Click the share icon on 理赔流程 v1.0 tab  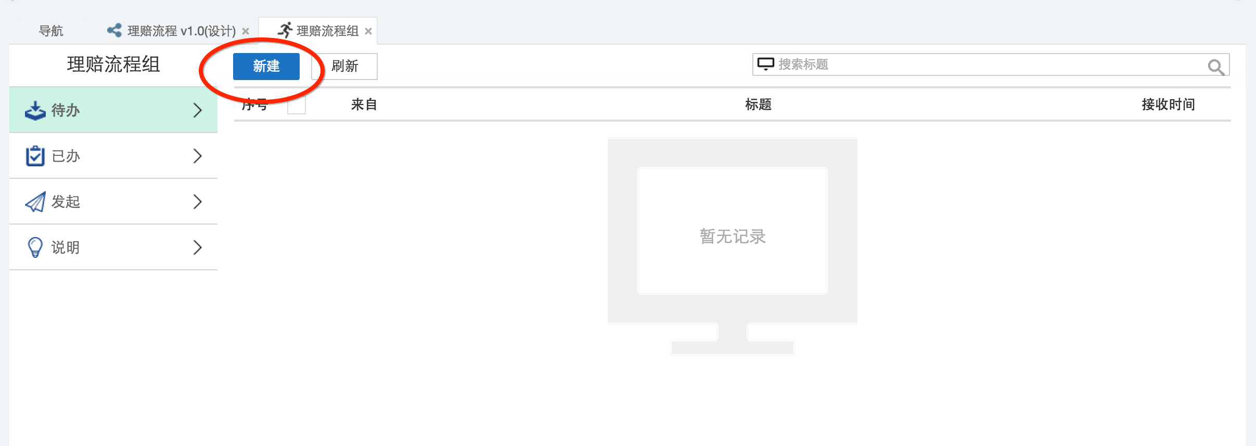pyautogui.click(x=114, y=30)
